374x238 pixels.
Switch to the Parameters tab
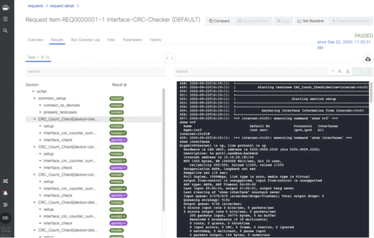tap(132, 40)
